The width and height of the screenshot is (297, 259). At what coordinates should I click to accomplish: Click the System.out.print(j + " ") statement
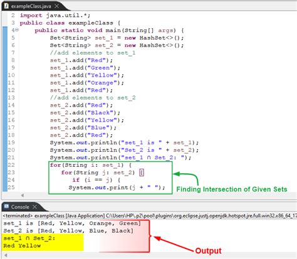click(x=117, y=188)
